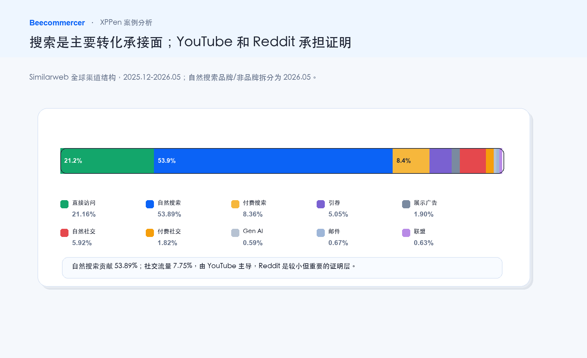Screen dimensions: 587x358
Task: Click the orange 付费社交 legend swatch
Action: tap(150, 233)
